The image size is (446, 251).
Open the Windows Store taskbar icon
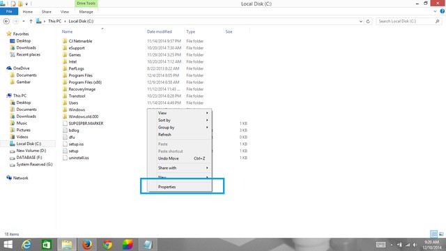pos(47,245)
